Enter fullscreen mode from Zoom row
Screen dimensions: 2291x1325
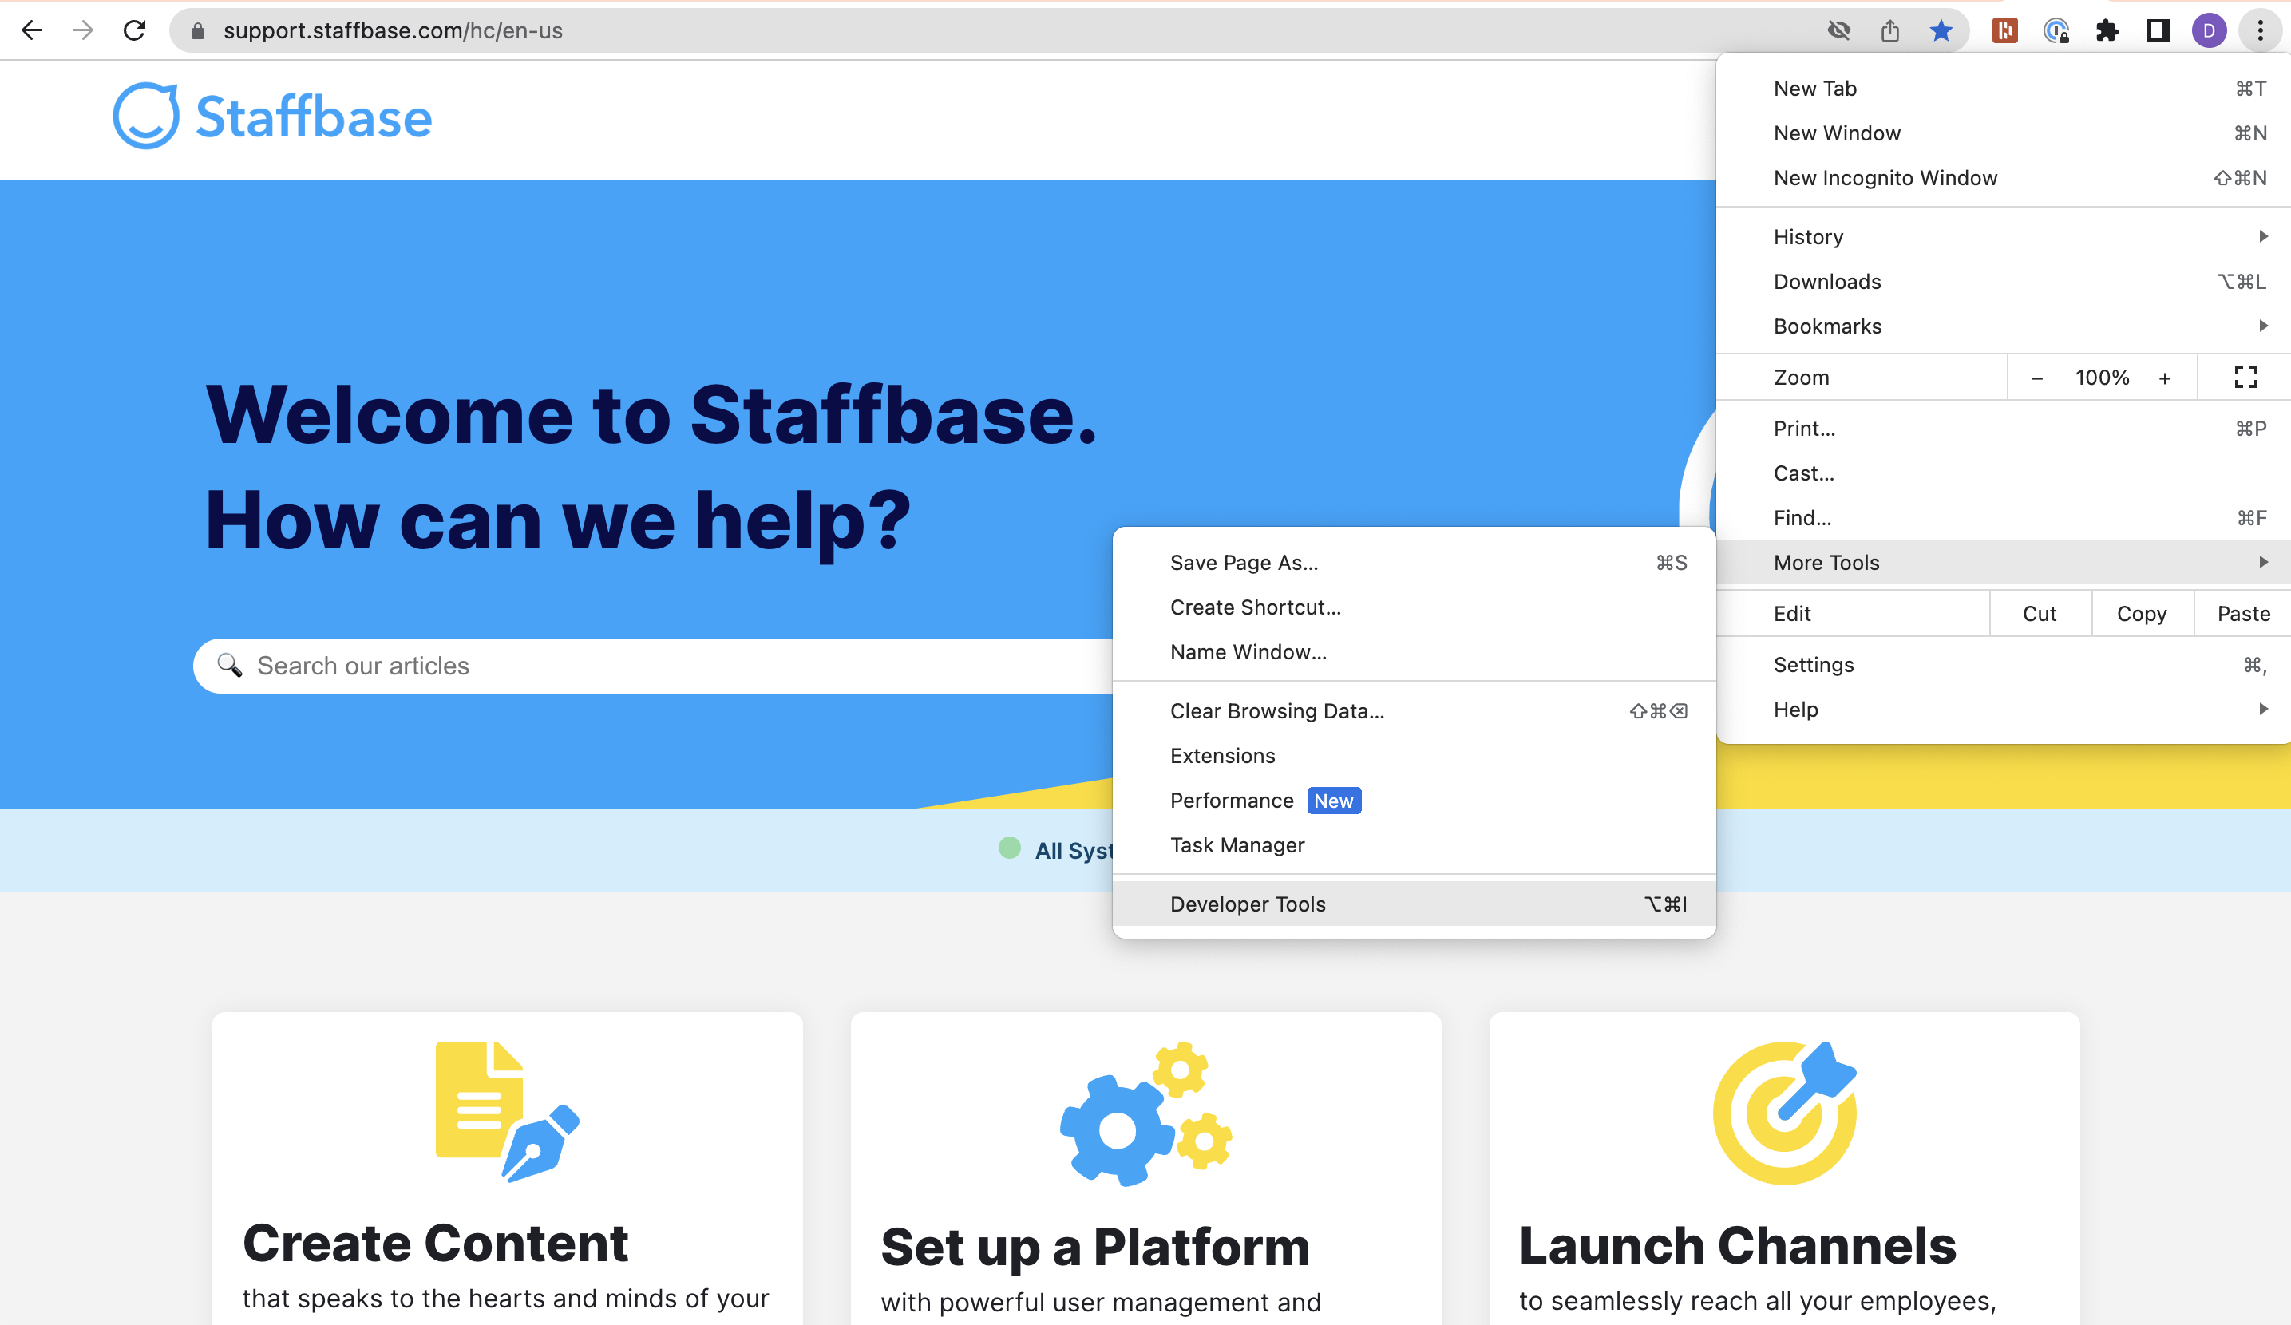click(2245, 377)
